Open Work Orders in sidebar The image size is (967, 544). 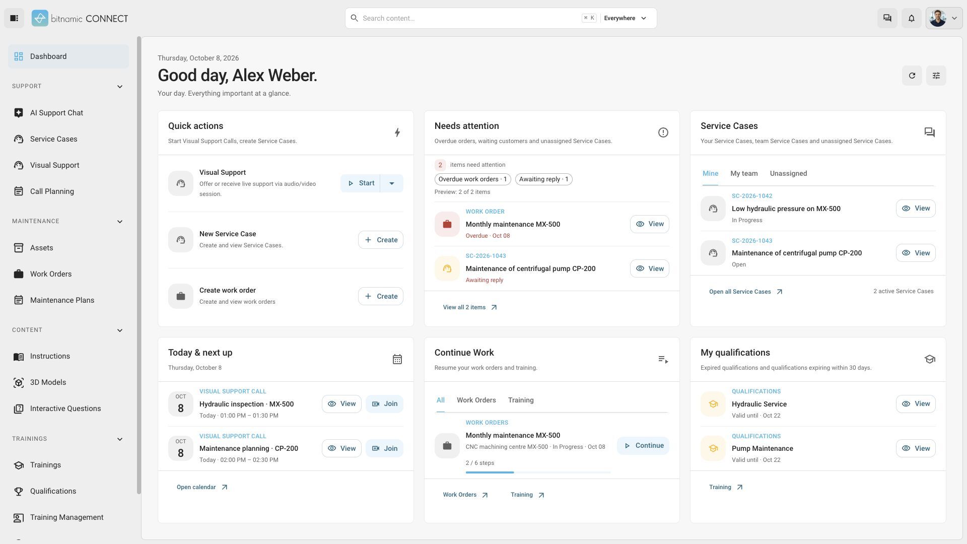point(68,274)
